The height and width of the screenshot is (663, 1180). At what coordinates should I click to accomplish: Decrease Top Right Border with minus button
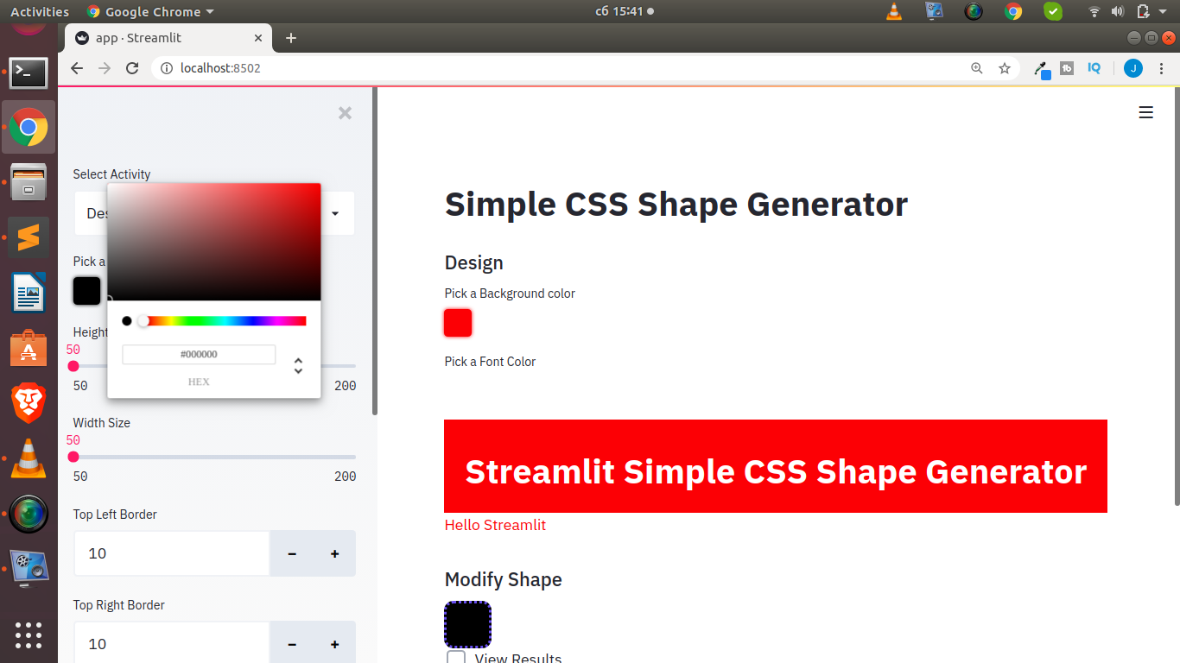point(291,644)
